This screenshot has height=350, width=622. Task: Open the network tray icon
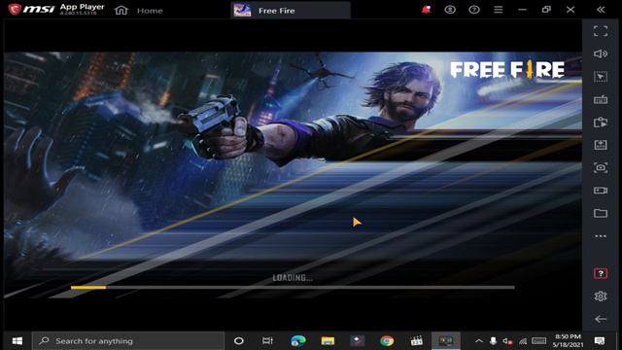pos(523,341)
